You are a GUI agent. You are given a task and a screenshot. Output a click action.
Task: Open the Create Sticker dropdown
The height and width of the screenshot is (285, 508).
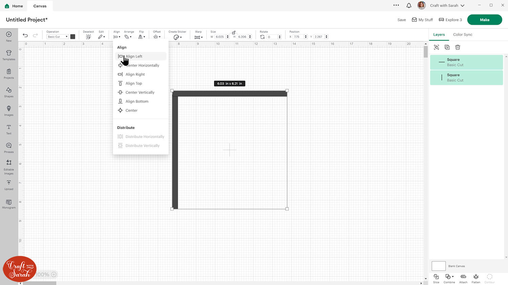coord(177,37)
